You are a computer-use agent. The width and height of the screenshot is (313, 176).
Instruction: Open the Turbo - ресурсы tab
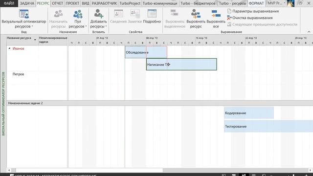point(232,3)
